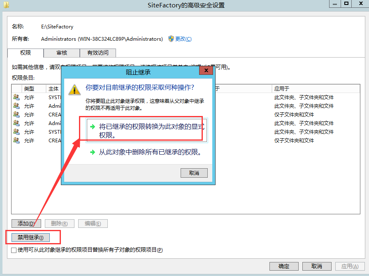Click the E:\SiteFactory name text
The image size is (369, 276).
pos(57,27)
